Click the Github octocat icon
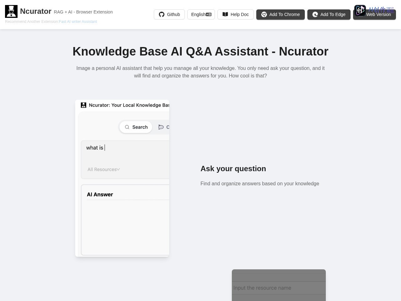Screen dimensions: 401x301 click(x=162, y=14)
